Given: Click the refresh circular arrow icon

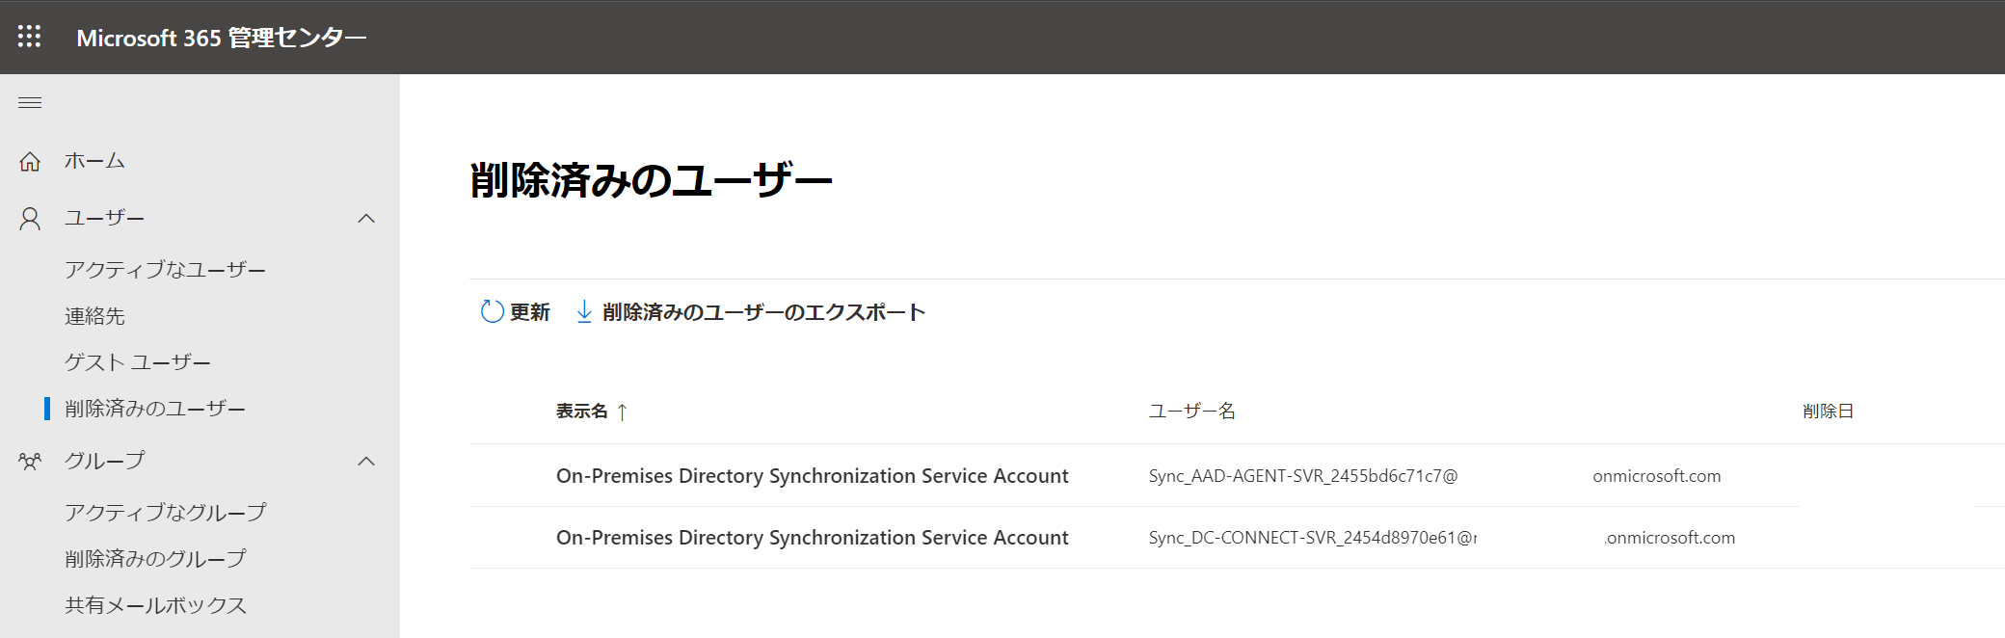Looking at the screenshot, I should 492,311.
